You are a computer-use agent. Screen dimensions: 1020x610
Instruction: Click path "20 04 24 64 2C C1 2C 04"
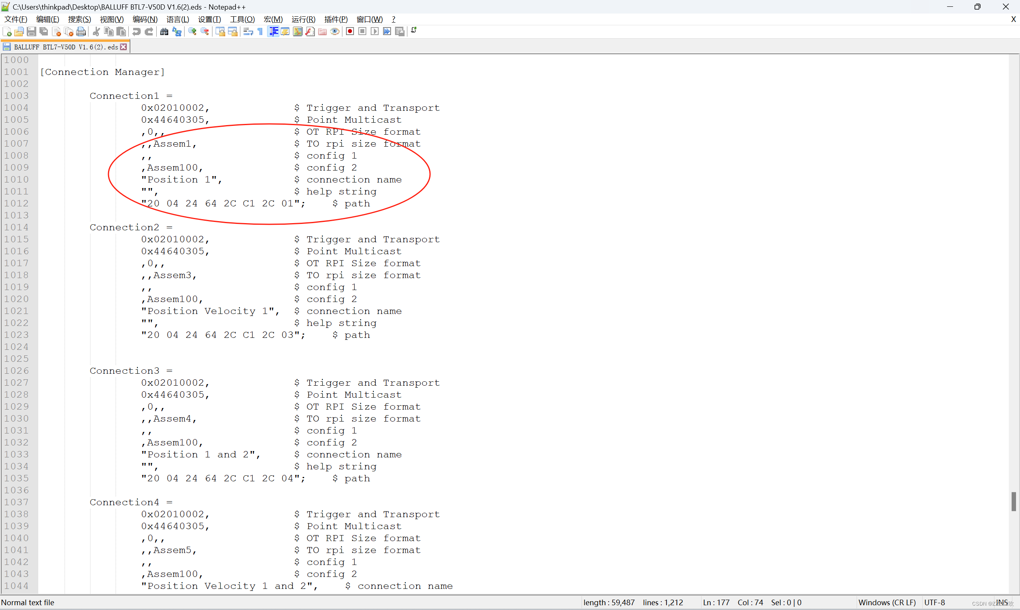(223, 479)
